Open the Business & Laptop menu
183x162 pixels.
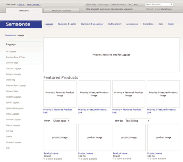click(x=67, y=24)
